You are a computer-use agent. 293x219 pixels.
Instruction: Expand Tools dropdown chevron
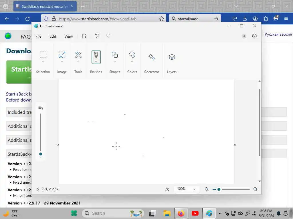(x=78, y=62)
